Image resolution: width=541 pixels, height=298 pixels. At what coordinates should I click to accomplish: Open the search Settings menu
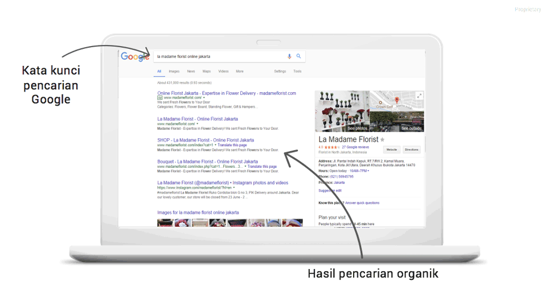280,72
